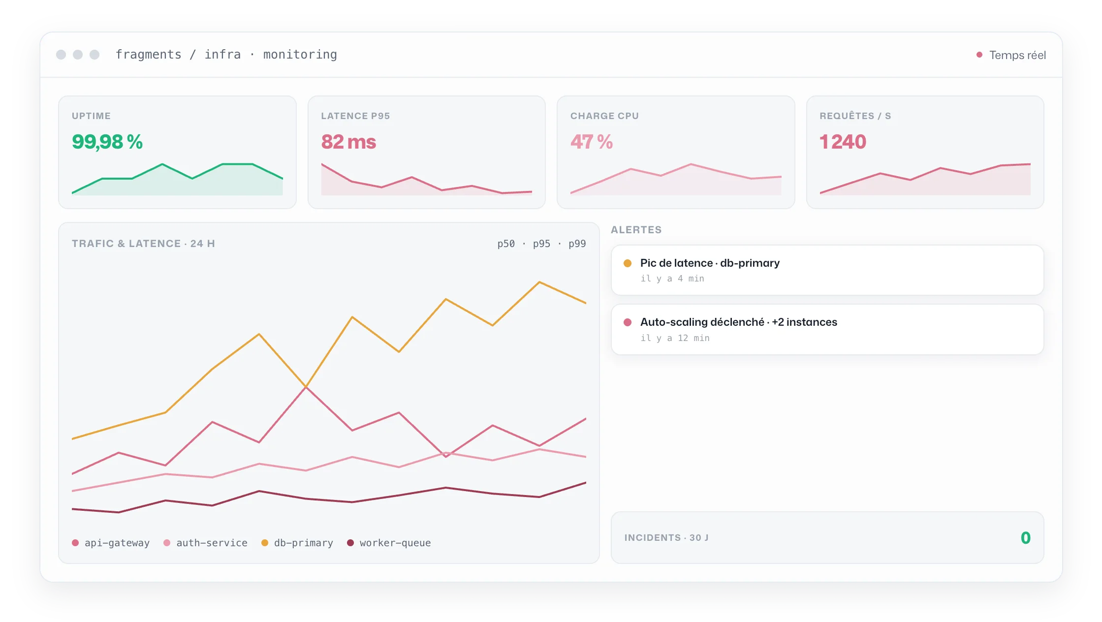
Task: Click the Charge CPU sparkline chart
Action: [676, 179]
